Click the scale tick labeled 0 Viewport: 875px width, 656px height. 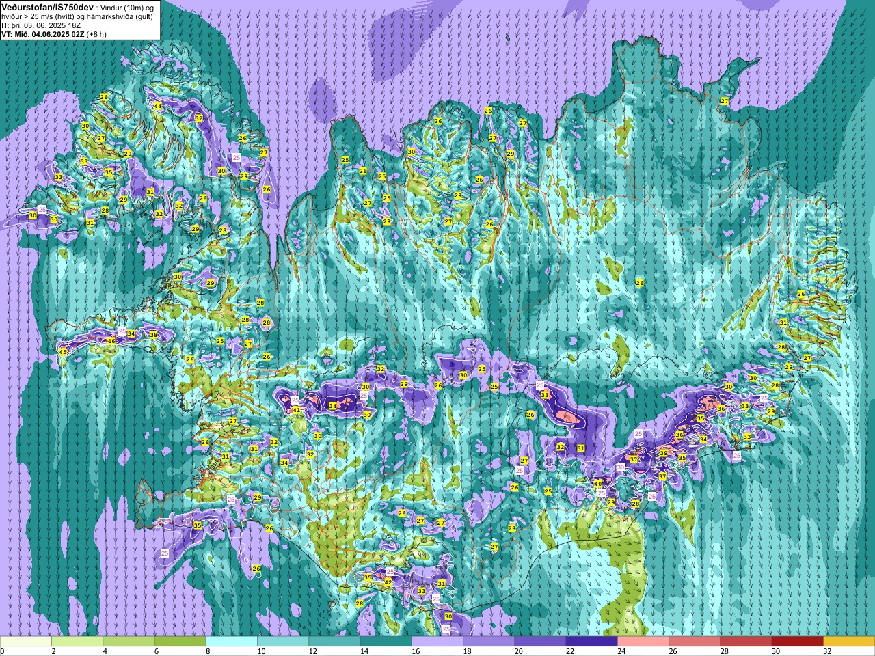(3, 651)
